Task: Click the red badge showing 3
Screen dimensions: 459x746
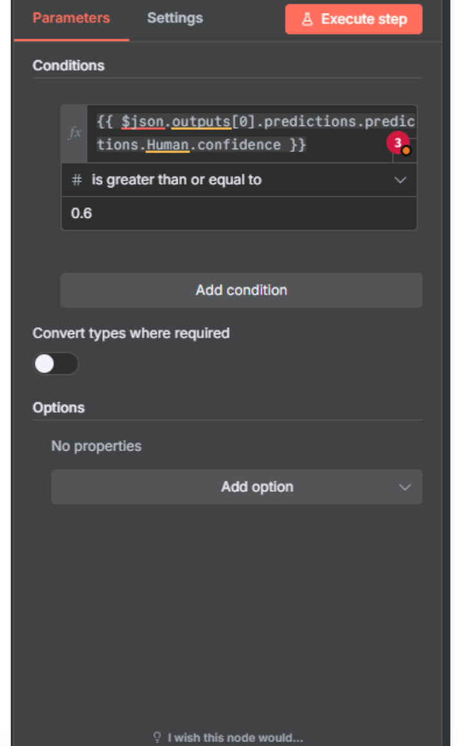Action: coord(398,143)
